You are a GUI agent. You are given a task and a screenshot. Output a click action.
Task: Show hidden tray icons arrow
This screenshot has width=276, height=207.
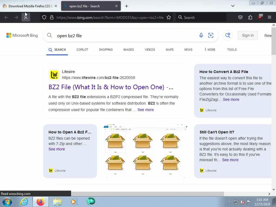click(x=229, y=202)
